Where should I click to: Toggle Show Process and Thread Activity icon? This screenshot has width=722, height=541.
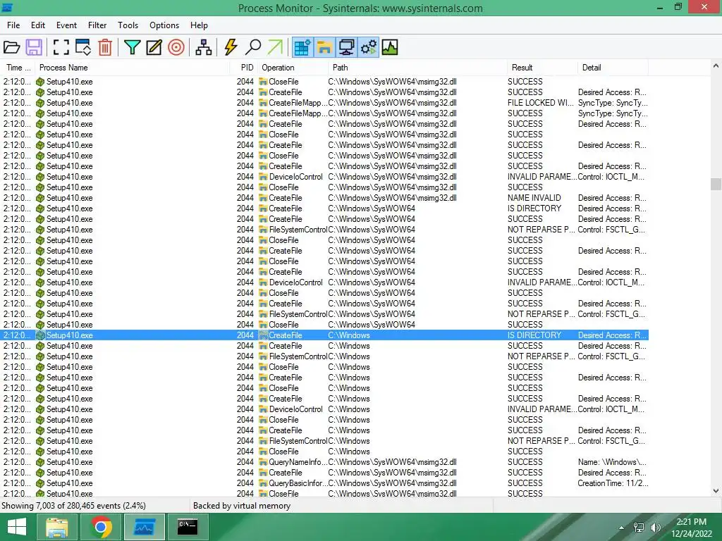[x=368, y=47]
